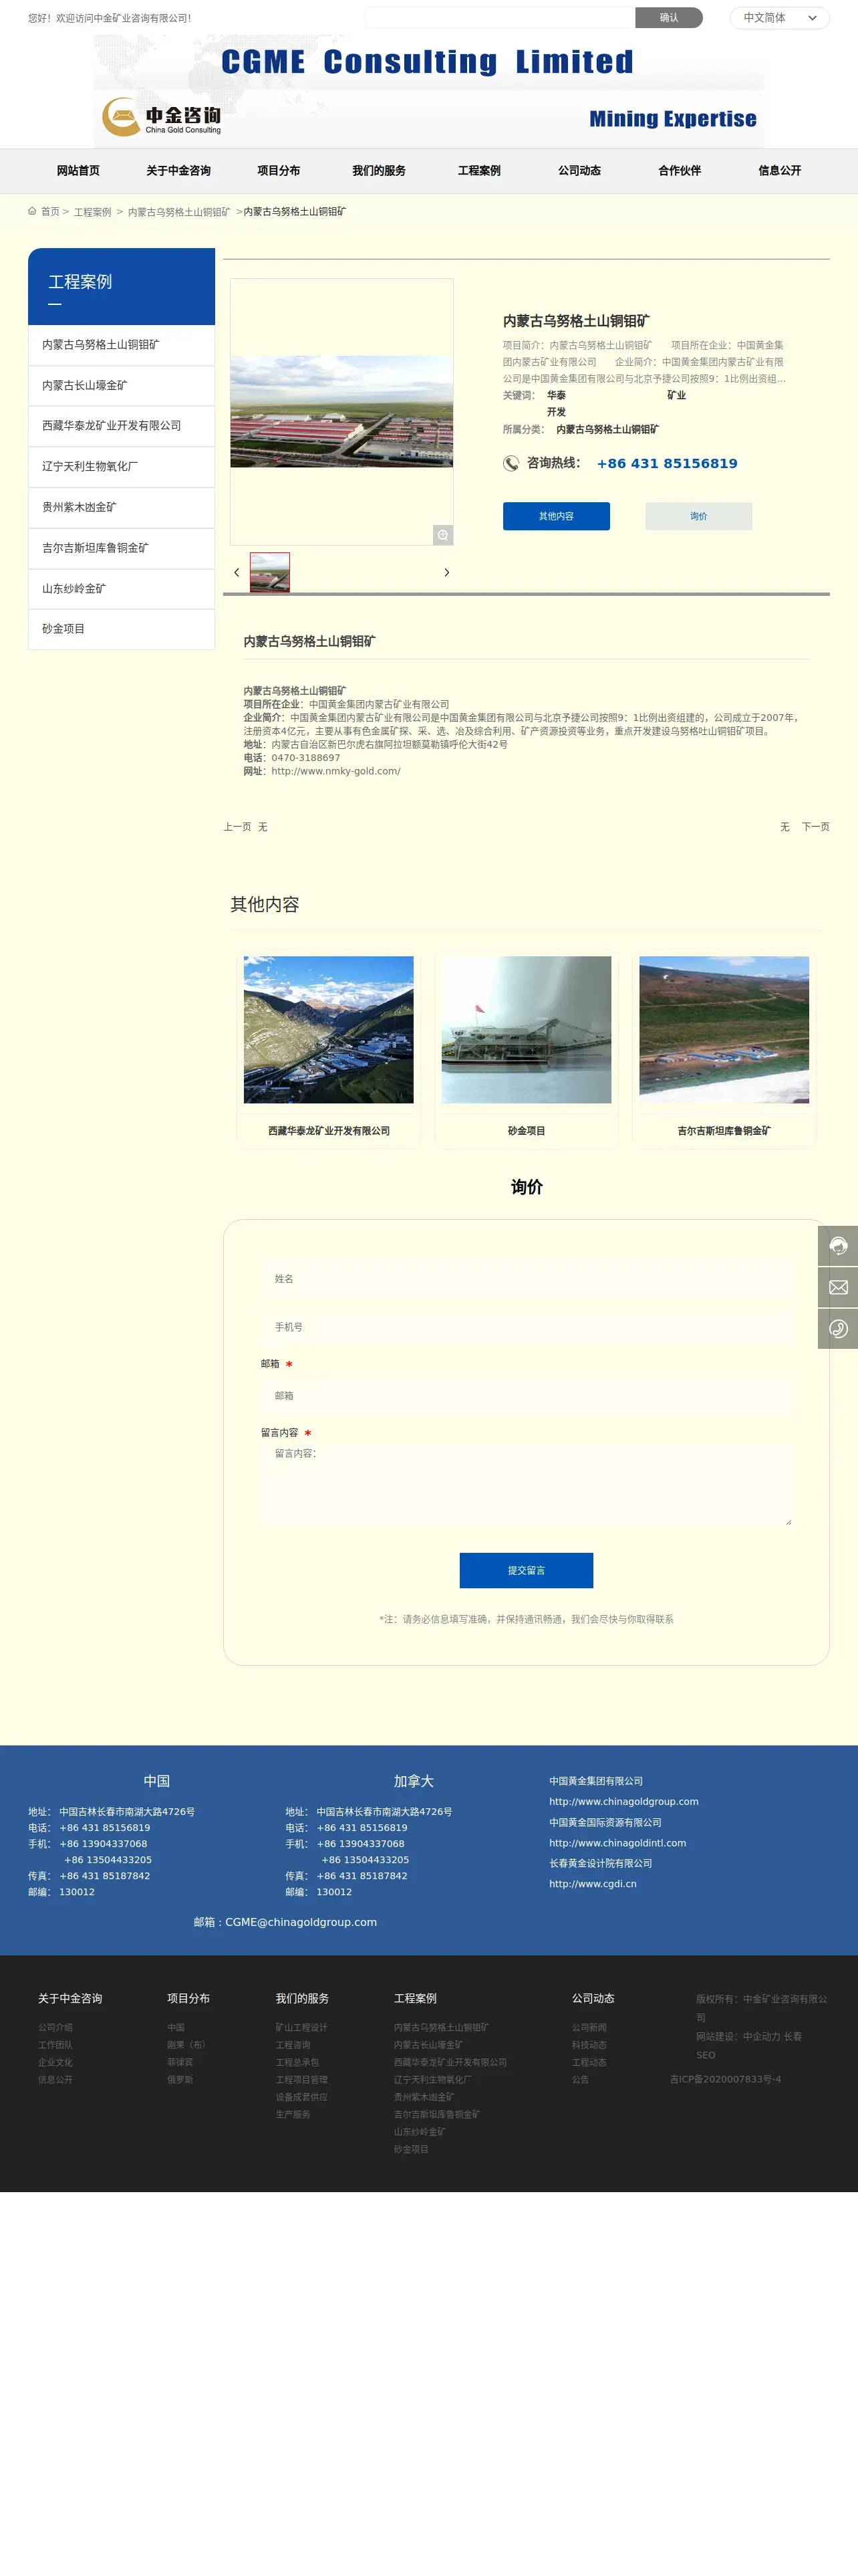Click hotline number +86 431 85156819

coord(668,463)
